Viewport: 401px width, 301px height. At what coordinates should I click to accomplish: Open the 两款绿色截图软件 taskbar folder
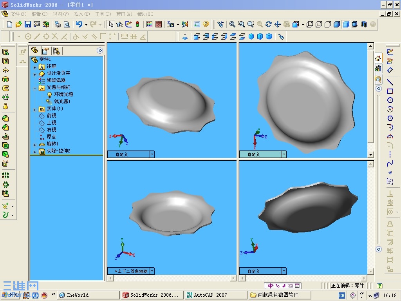click(x=280, y=295)
